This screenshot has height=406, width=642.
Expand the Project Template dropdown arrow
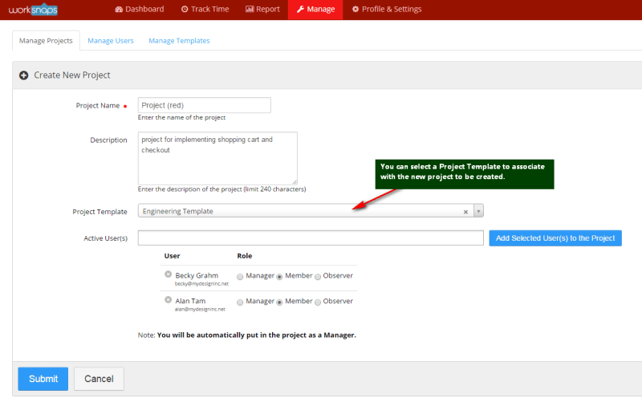tap(478, 212)
